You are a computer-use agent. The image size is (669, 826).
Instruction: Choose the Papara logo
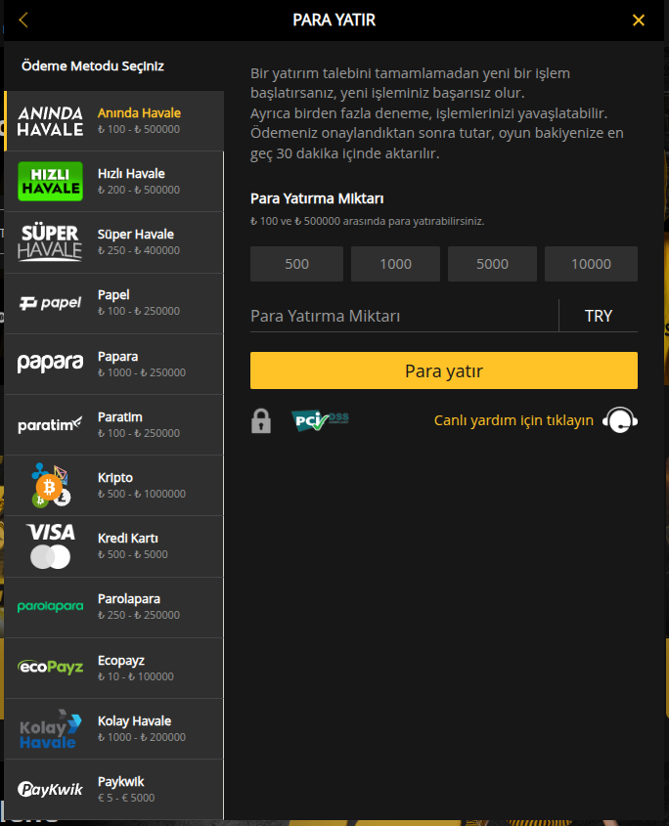(50, 364)
